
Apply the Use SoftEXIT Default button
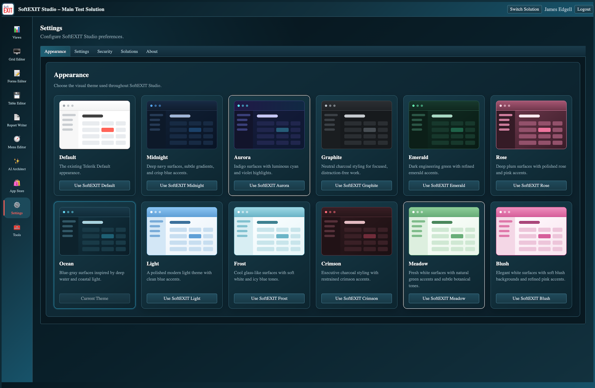(94, 186)
